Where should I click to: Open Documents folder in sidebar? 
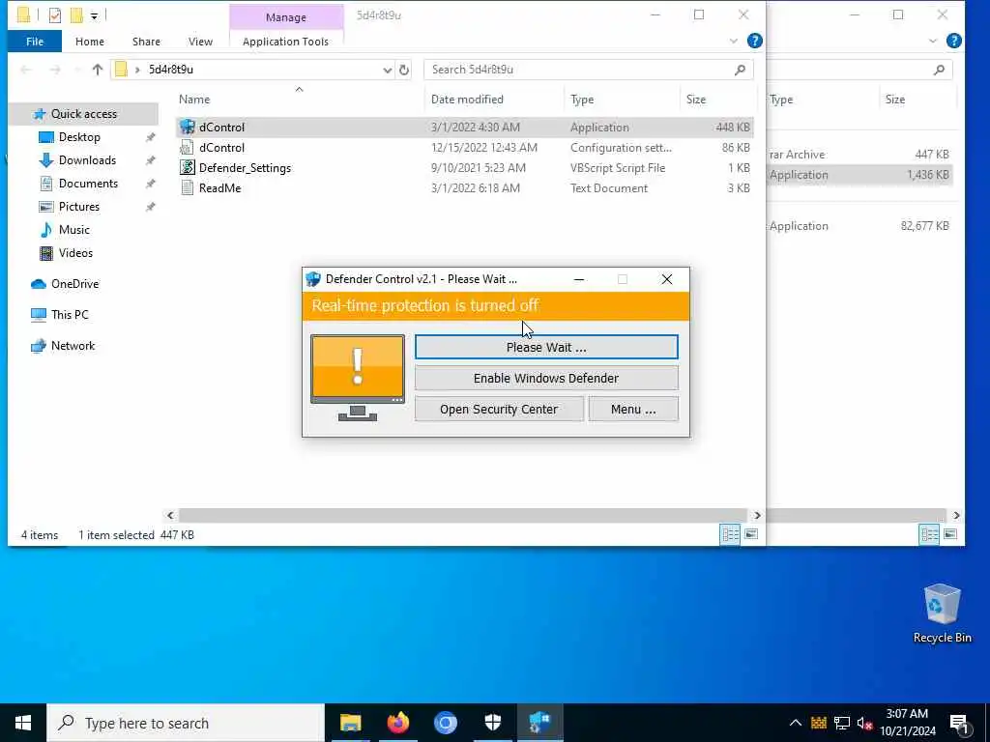(x=88, y=183)
